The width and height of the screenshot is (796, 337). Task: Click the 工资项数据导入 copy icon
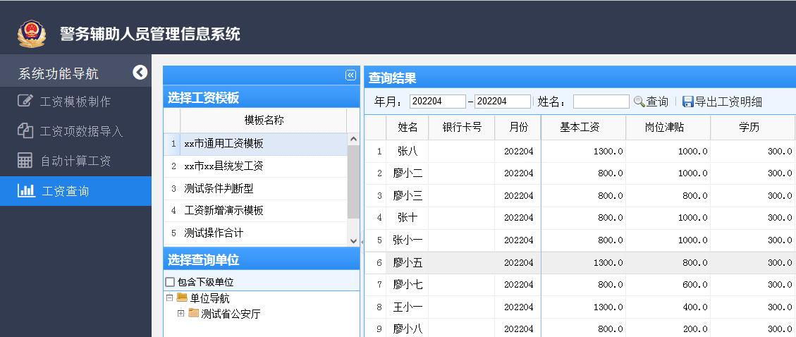click(x=25, y=131)
